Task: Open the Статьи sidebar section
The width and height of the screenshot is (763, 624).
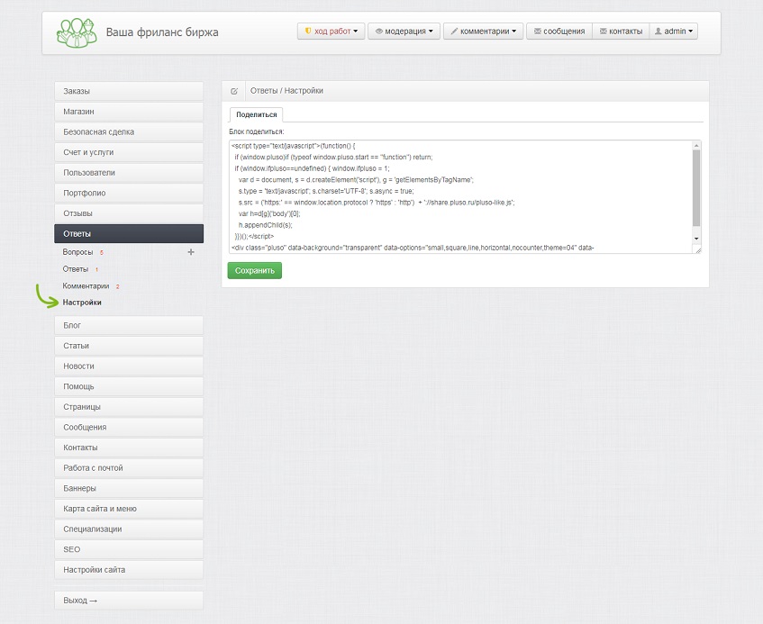Action: (129, 346)
